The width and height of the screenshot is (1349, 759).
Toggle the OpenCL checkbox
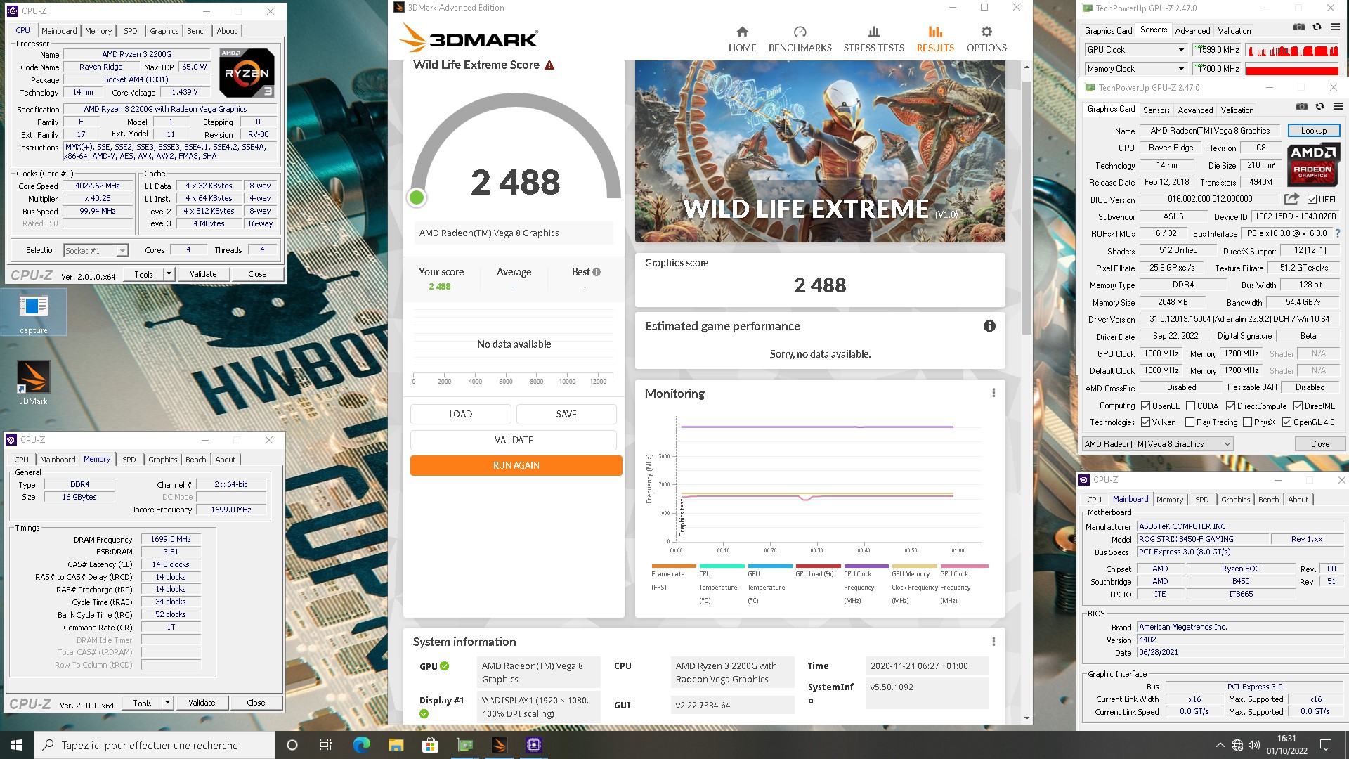coord(1145,406)
